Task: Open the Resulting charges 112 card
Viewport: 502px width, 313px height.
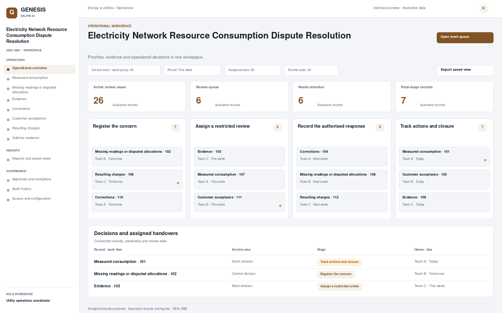Action: [x=342, y=202]
